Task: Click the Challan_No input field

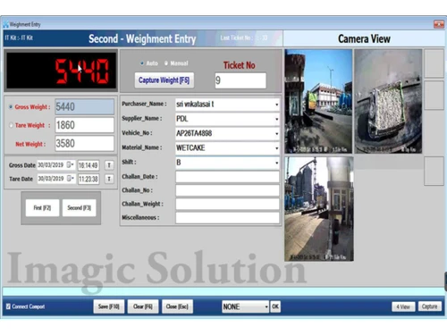Action: point(227,190)
